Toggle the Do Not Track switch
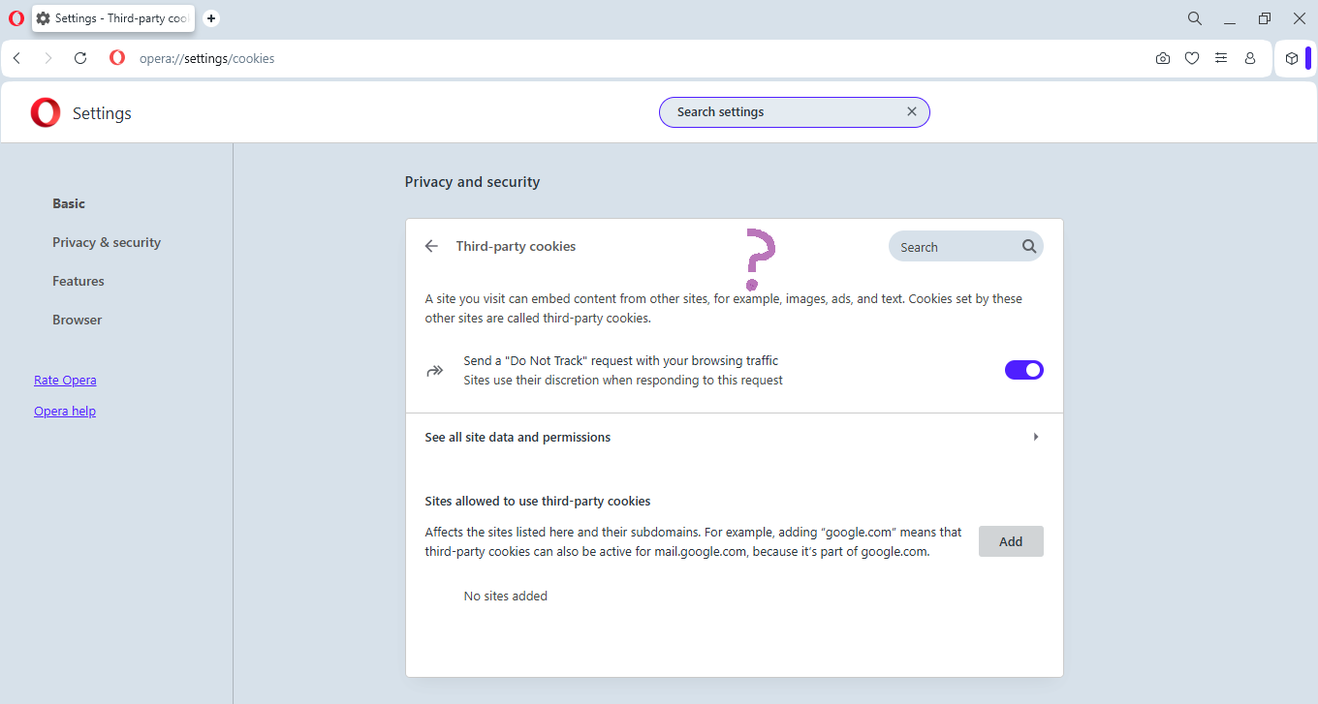This screenshot has height=704, width=1318. (1023, 369)
